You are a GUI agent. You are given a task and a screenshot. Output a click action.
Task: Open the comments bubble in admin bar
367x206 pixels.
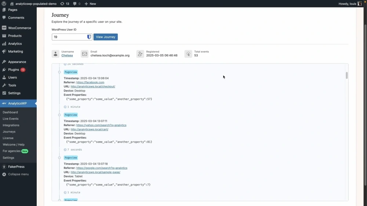pos(77,4)
